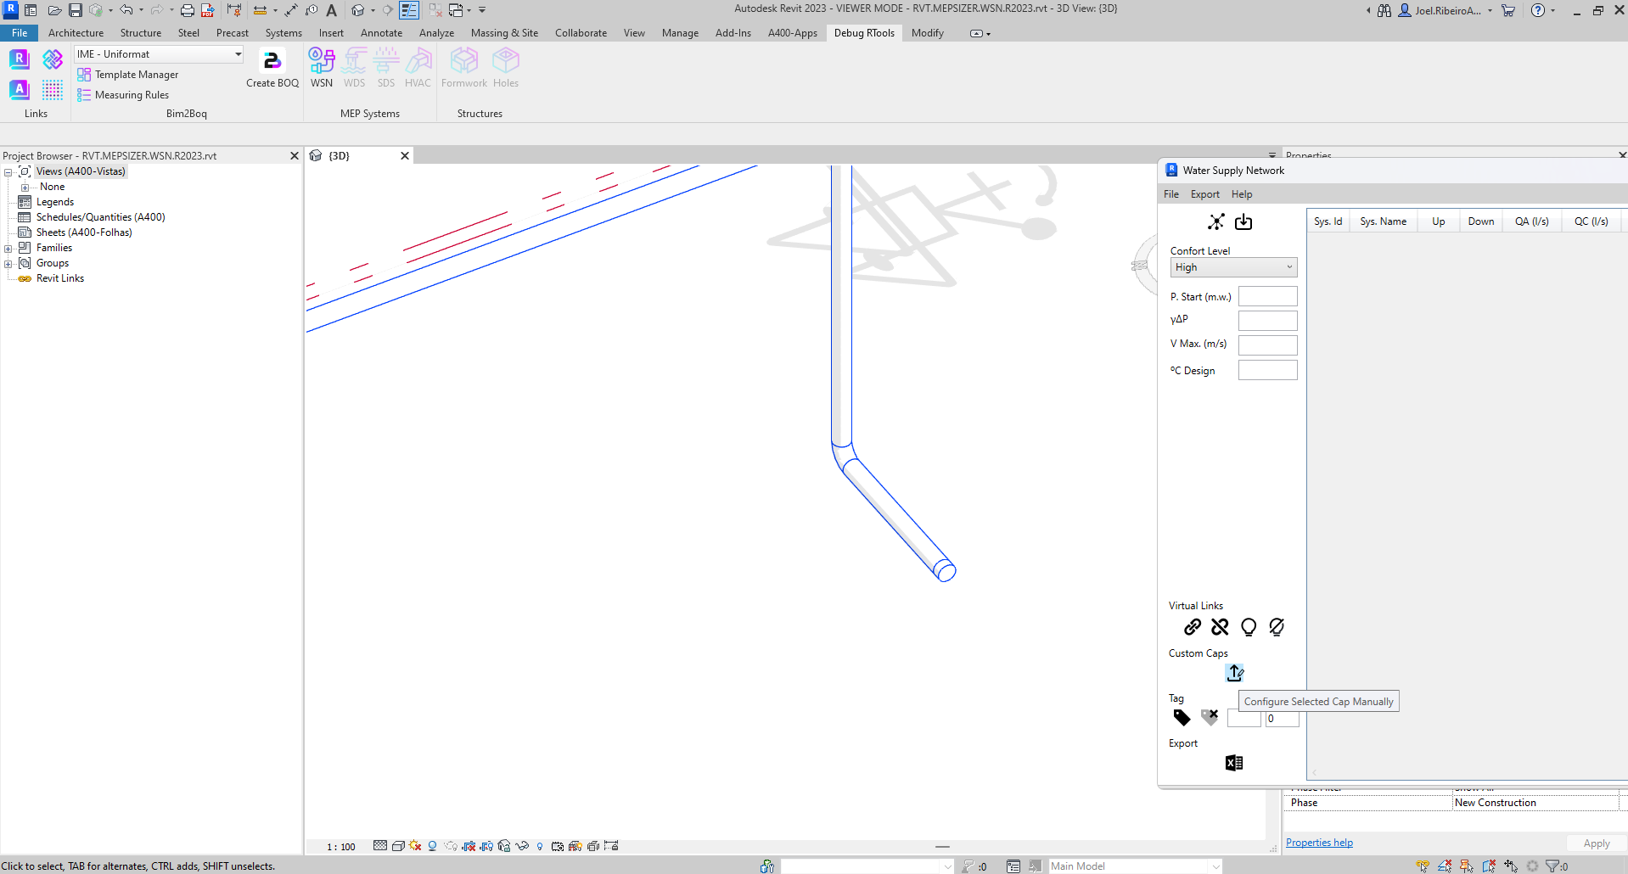Click the purple A link icon in Links panel

tap(20, 89)
